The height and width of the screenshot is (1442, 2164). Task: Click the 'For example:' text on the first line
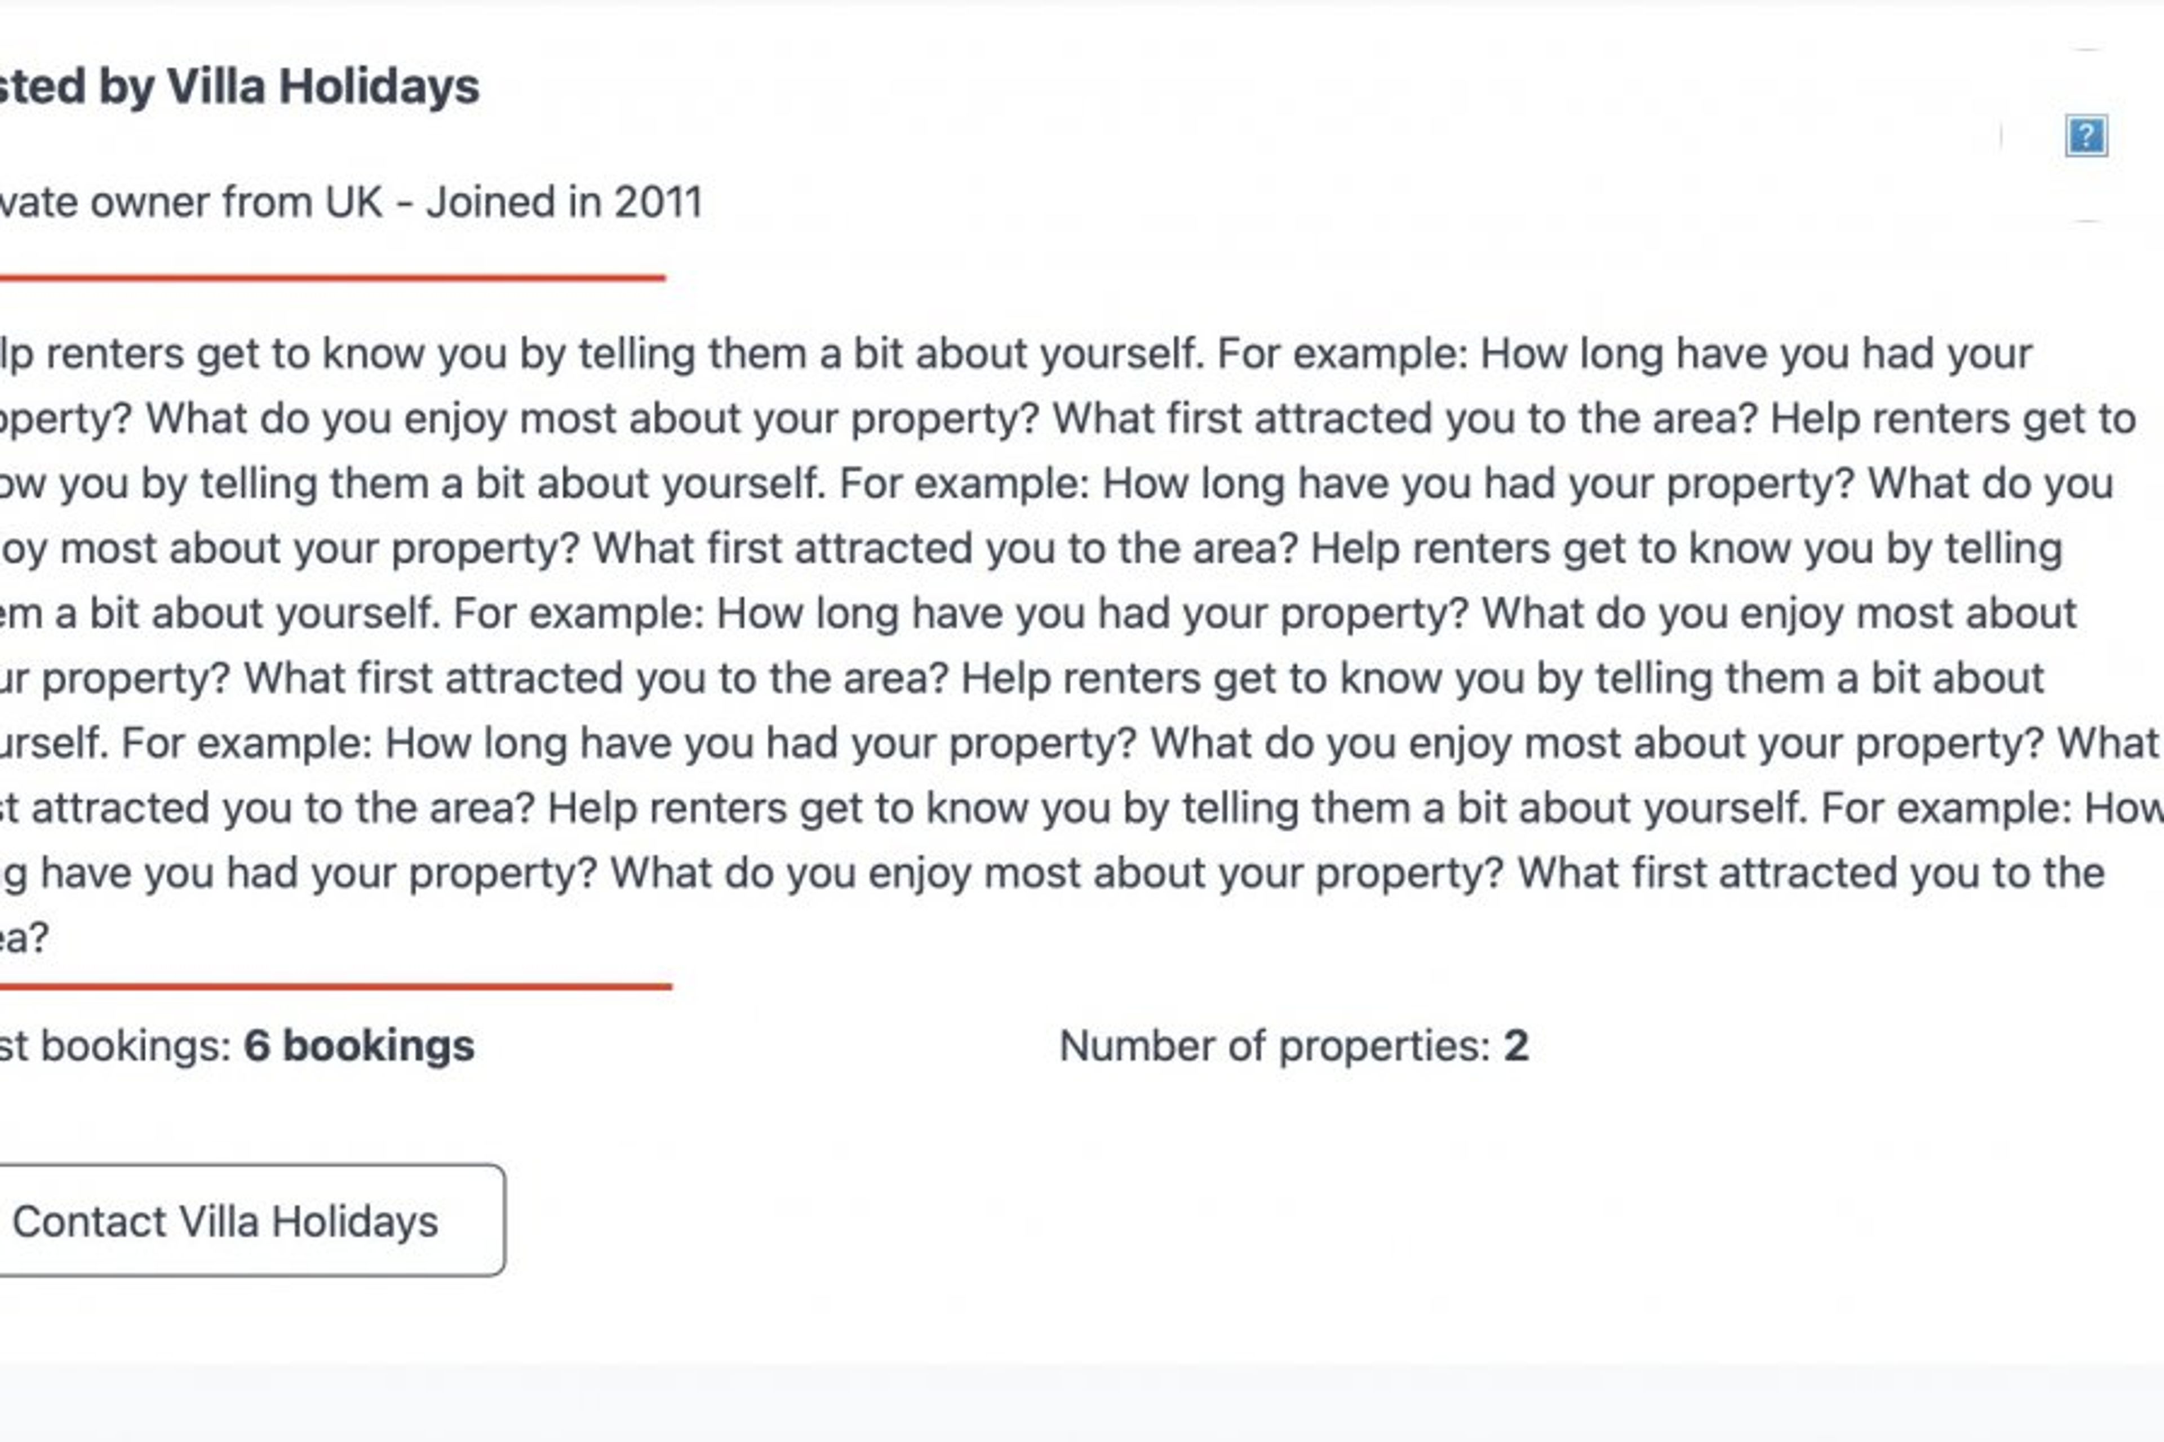[x=1342, y=354]
